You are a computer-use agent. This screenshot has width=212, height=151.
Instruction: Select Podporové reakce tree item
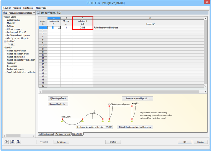(x=15, y=69)
